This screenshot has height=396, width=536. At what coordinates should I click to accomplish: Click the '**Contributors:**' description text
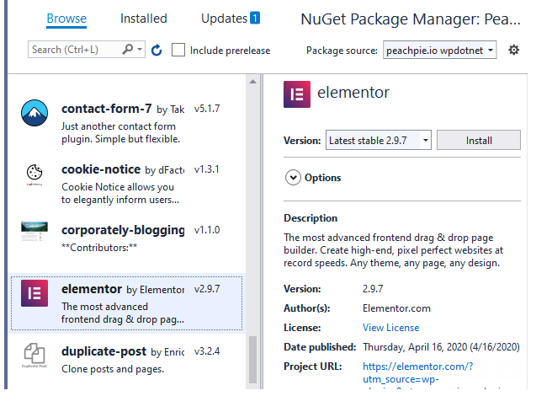pos(99,248)
